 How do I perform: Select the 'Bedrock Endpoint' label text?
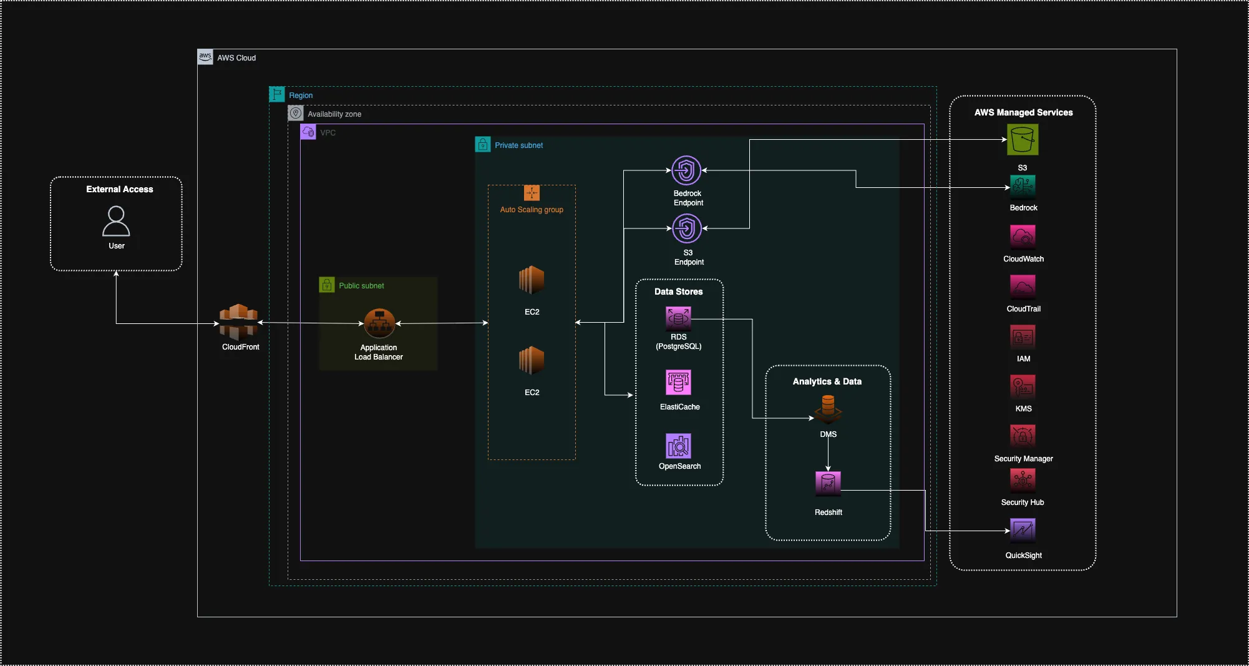pos(688,198)
